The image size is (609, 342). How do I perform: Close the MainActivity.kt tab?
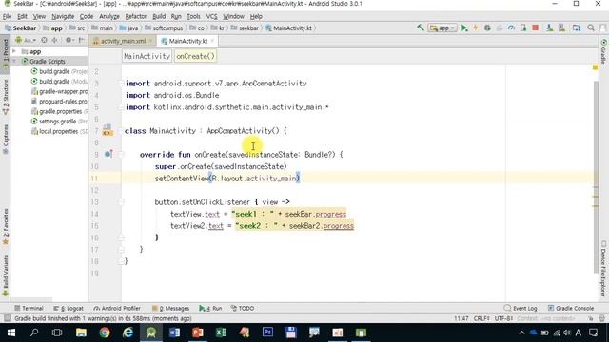[212, 41]
